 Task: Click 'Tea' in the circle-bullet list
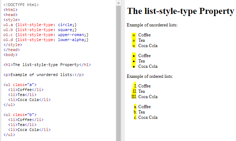tap(141, 40)
